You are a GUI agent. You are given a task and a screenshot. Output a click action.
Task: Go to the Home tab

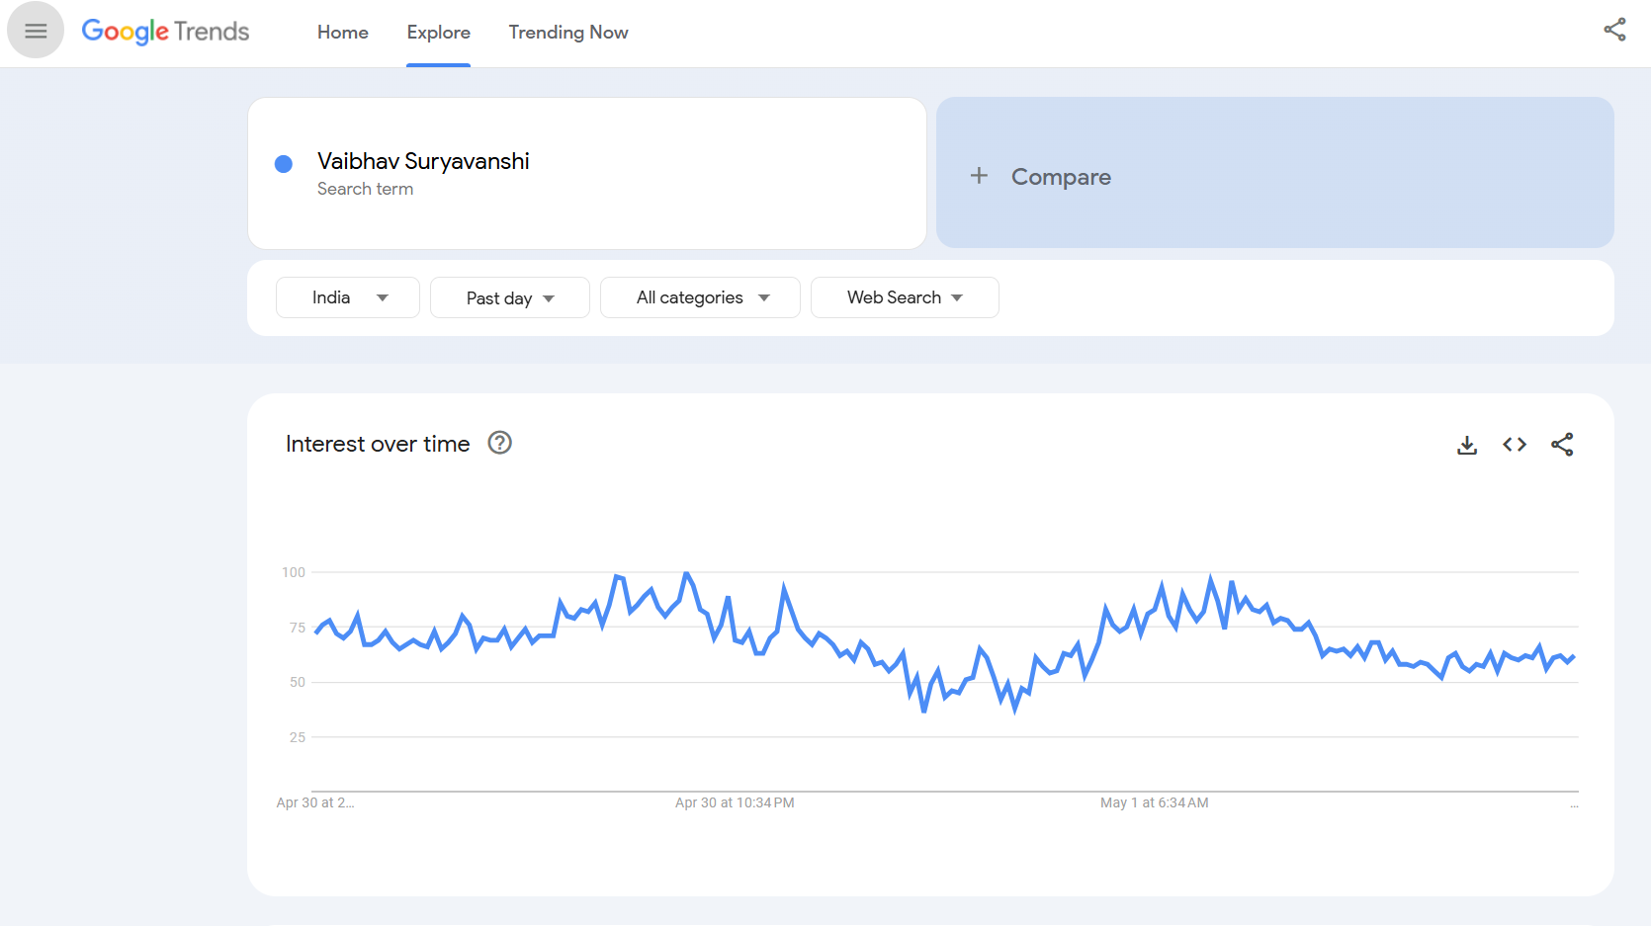pos(343,33)
